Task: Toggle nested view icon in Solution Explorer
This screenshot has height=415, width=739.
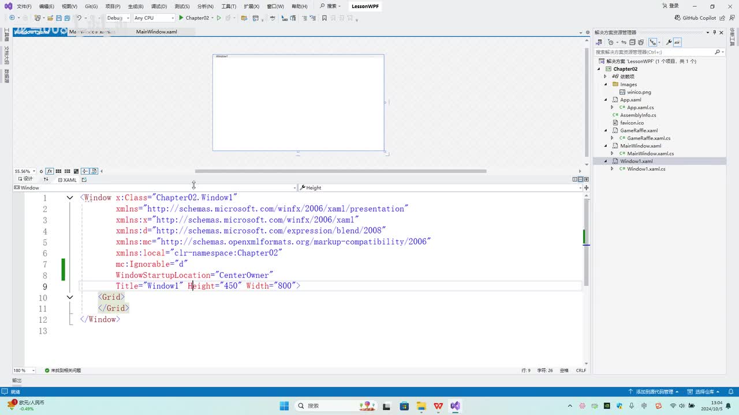Action: tap(653, 42)
